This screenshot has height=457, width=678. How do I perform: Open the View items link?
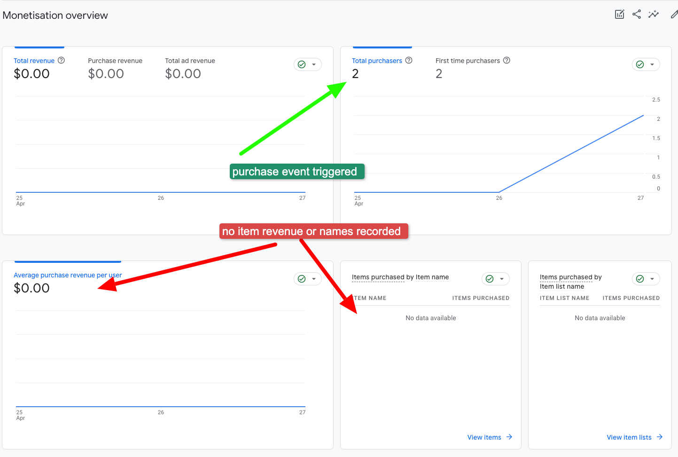click(485, 437)
